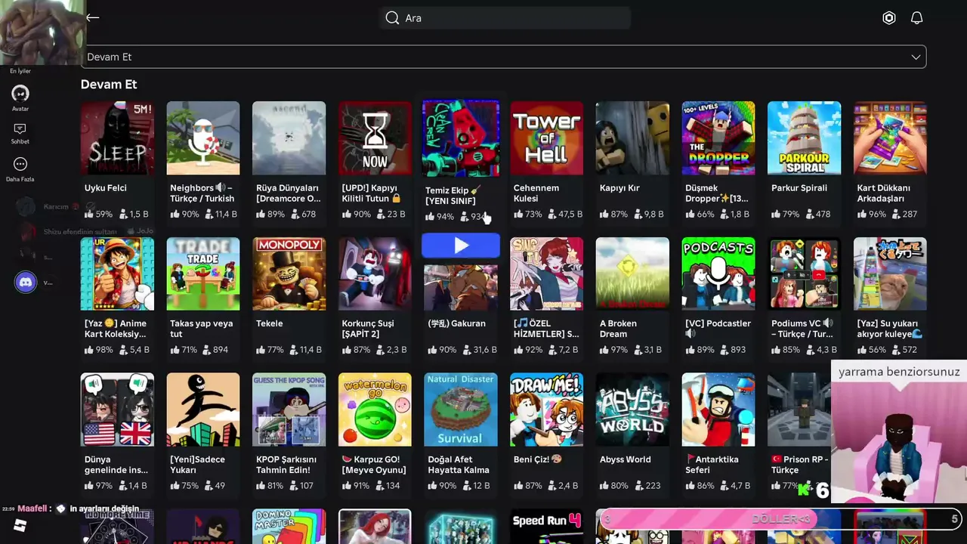Open the Dünya genelinde flags thumbnail
Viewport: 967px width, 544px height.
tap(117, 410)
